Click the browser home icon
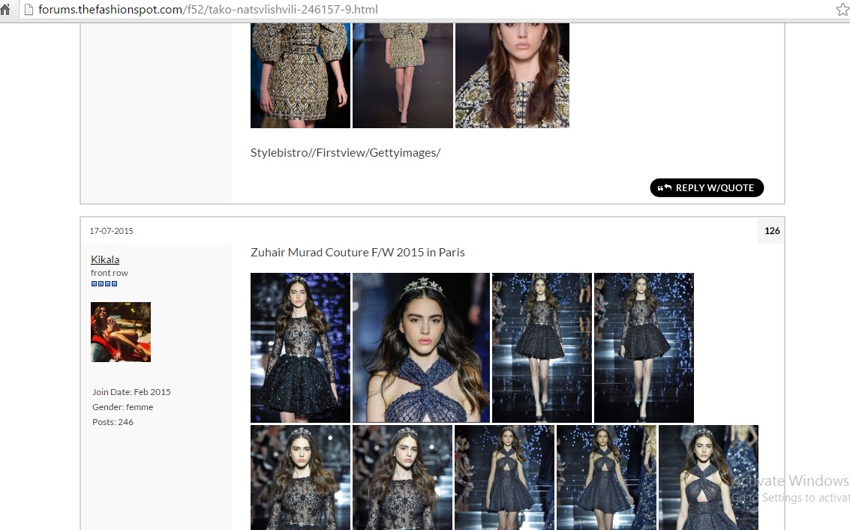The height and width of the screenshot is (530, 850). click(x=5, y=9)
